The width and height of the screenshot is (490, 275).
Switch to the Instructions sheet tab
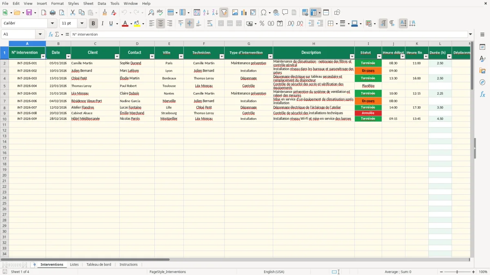click(129, 264)
